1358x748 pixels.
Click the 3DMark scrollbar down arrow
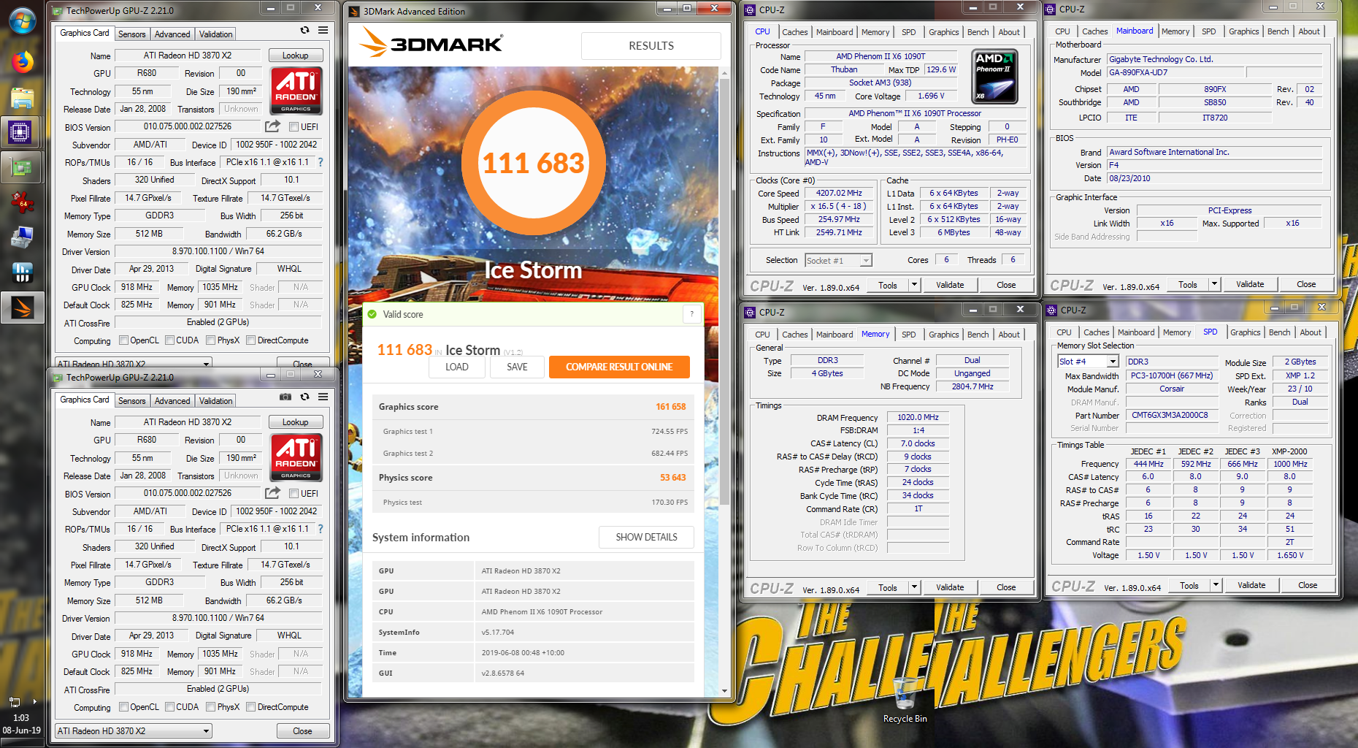[x=724, y=690]
